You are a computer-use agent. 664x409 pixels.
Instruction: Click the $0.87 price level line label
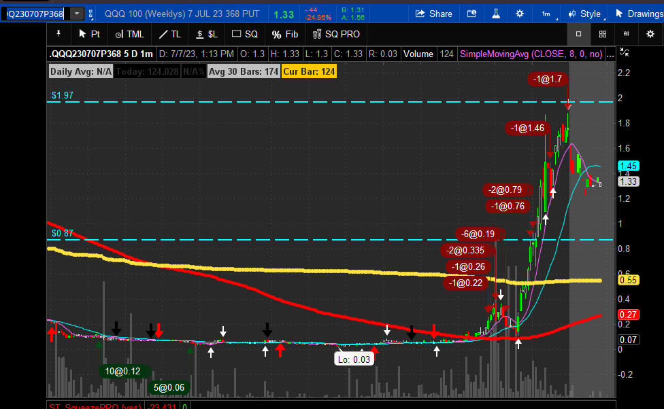pyautogui.click(x=63, y=233)
